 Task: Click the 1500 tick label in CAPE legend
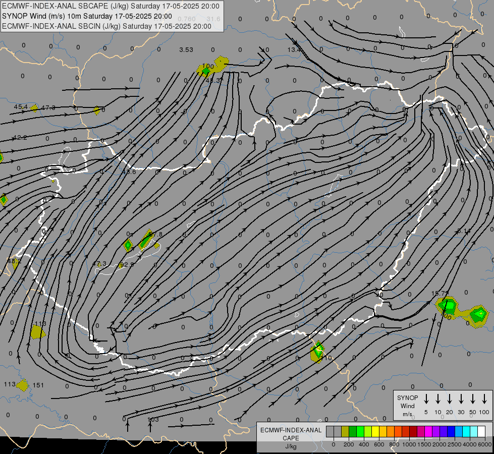point(424,444)
